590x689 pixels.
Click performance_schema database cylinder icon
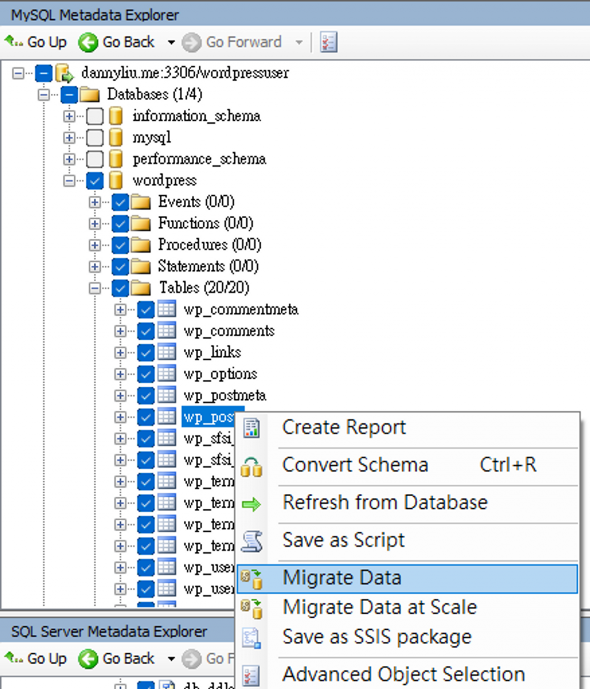point(116,159)
